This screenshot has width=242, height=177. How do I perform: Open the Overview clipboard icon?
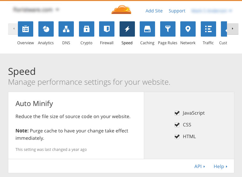26,29
